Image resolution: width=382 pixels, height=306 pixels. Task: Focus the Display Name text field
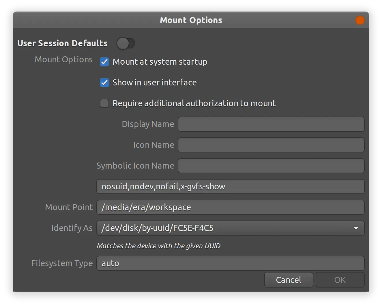[271, 124]
